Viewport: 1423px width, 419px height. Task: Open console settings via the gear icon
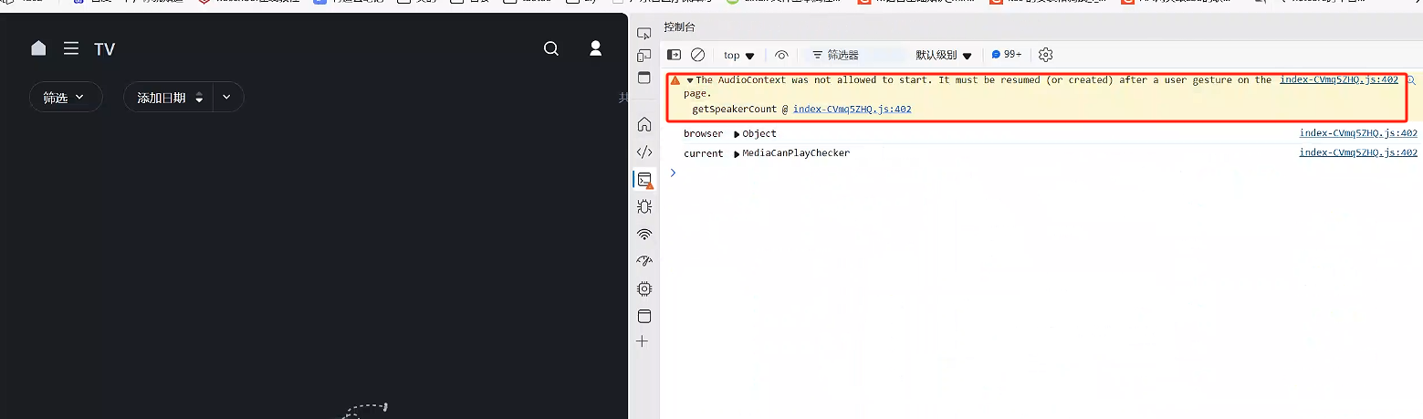1046,55
